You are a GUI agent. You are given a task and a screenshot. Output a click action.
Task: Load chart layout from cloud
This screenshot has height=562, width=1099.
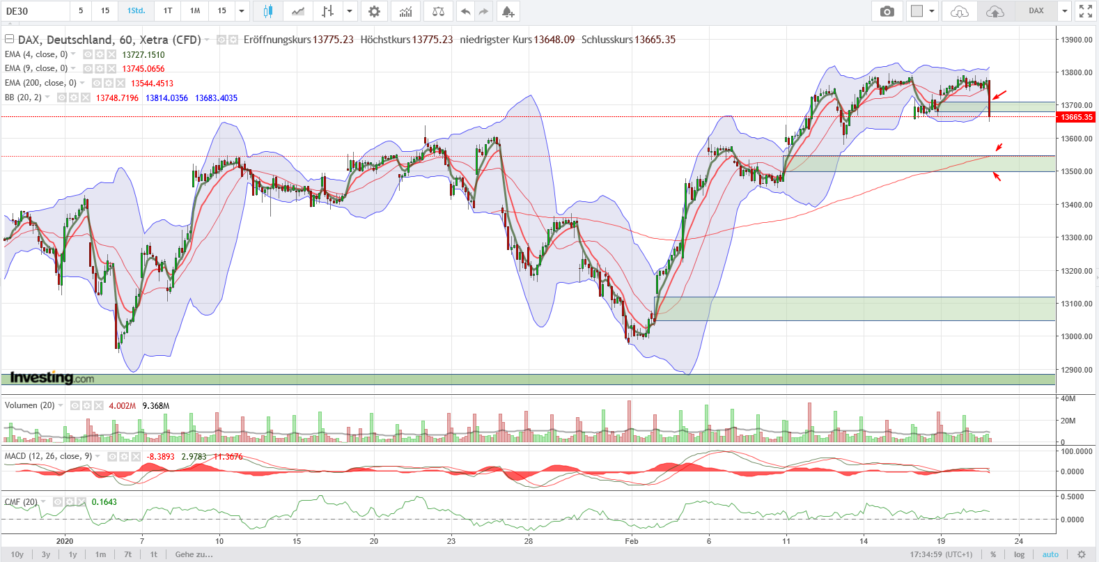click(x=959, y=11)
